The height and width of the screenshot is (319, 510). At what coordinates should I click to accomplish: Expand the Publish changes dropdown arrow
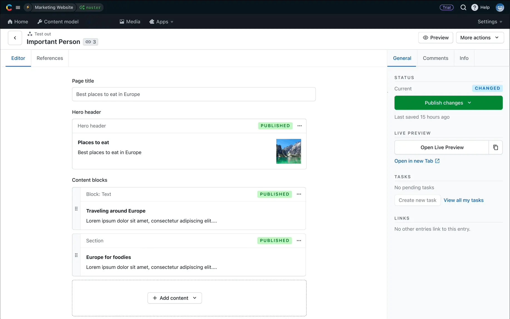(469, 103)
